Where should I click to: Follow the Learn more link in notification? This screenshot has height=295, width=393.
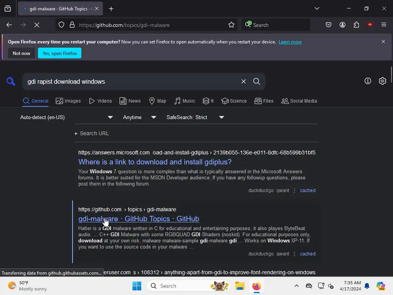point(290,42)
